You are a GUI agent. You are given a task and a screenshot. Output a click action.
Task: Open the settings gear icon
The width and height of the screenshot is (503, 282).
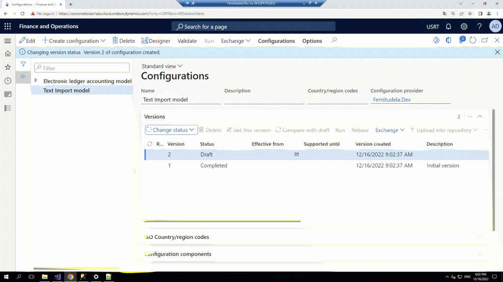click(464, 26)
